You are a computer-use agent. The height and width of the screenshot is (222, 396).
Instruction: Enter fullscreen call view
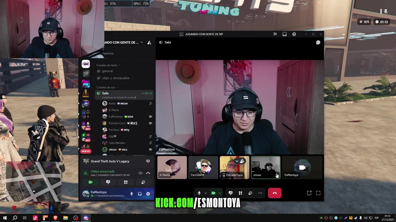pyautogui.click(x=318, y=193)
